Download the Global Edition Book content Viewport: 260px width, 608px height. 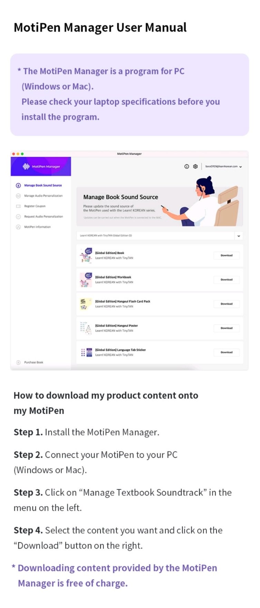(x=227, y=255)
